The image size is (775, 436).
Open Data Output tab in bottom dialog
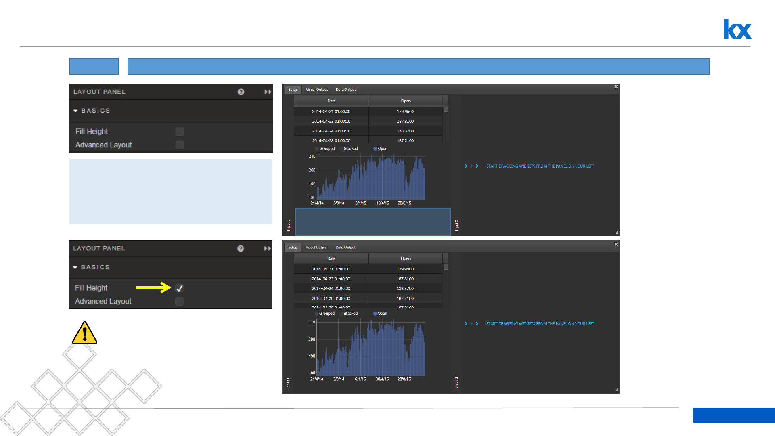click(346, 247)
